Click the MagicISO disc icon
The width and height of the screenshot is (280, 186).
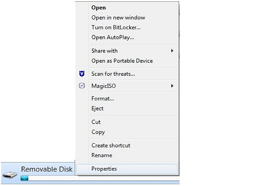(82, 86)
